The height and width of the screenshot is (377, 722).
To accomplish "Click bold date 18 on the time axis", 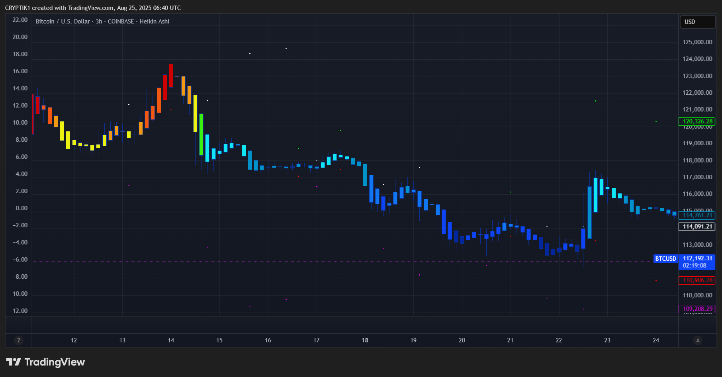I will 365,340.
